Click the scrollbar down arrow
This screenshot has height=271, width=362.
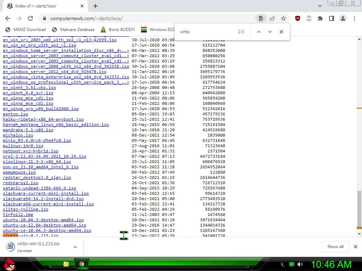click(x=359, y=234)
